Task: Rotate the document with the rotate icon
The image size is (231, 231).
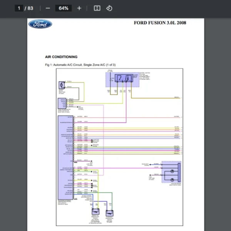Action: [x=109, y=8]
